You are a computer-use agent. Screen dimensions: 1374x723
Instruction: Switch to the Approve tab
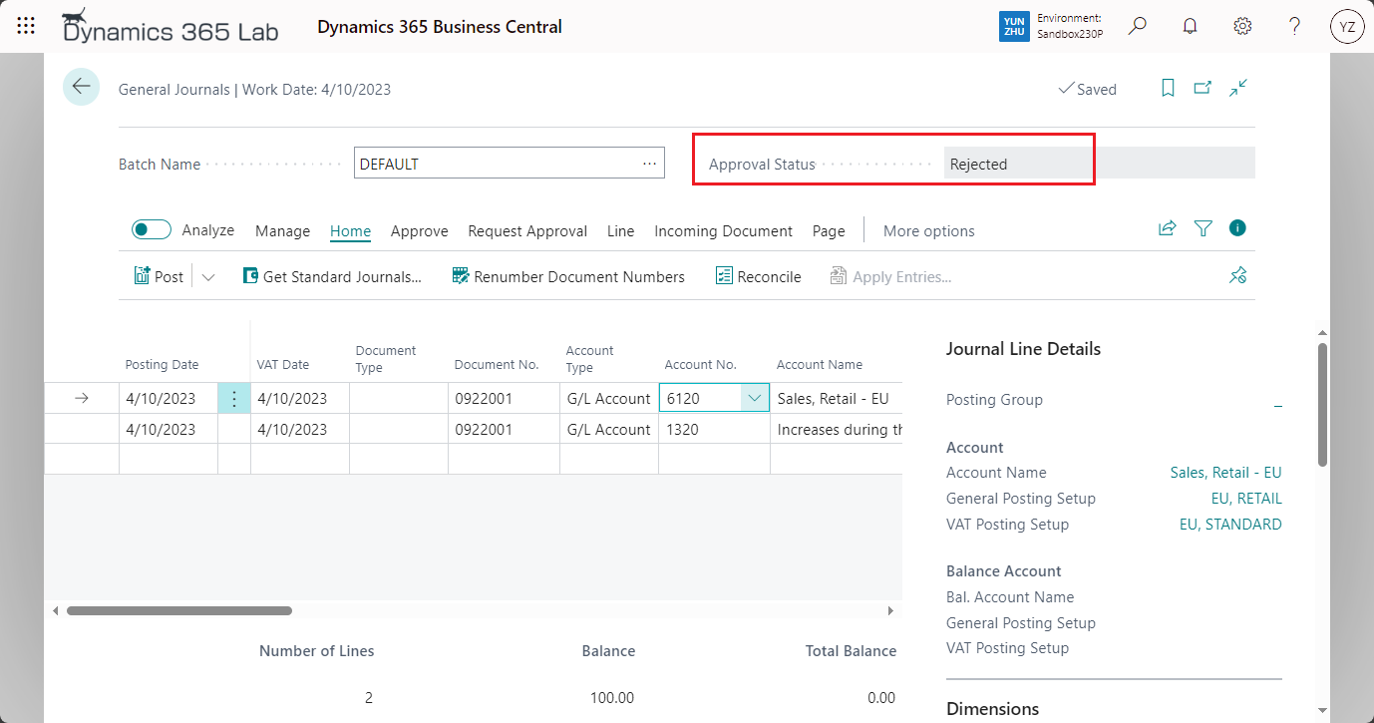419,230
